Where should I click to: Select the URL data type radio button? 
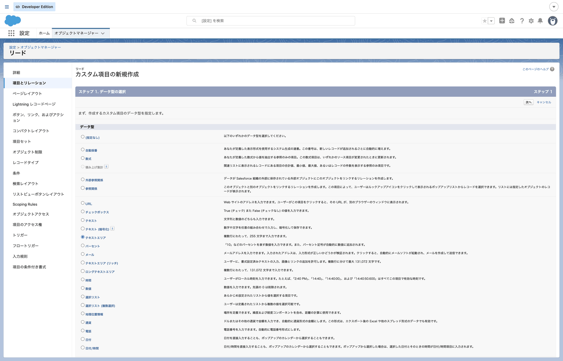[83, 203]
